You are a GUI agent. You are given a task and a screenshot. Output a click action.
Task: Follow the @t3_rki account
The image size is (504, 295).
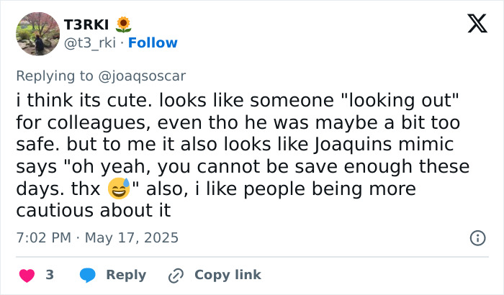click(152, 42)
